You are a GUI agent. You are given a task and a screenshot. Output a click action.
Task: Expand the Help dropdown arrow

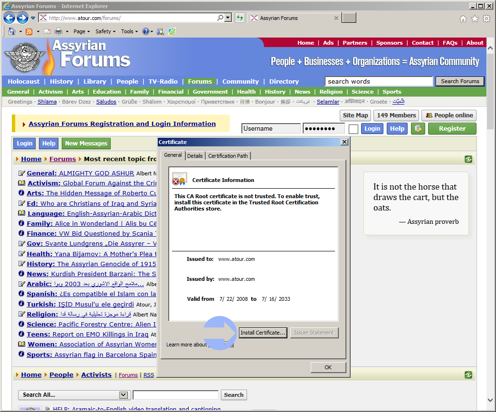point(152,31)
